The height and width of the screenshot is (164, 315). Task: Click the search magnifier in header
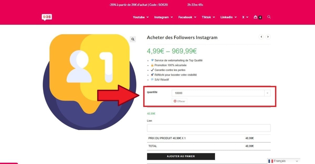pos(269,17)
